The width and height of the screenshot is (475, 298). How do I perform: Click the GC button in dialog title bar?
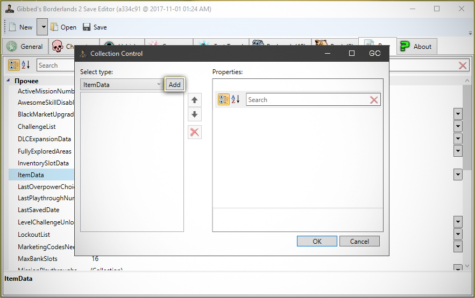tap(375, 53)
